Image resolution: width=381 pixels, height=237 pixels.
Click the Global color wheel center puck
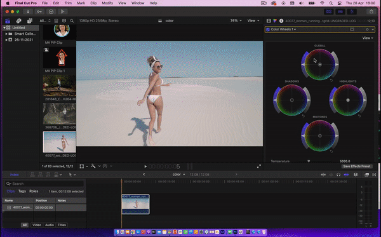[x=320, y=65]
